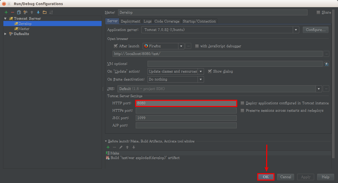Click the Configure button for application server
Screen dimensions: 338x183
coord(315,30)
